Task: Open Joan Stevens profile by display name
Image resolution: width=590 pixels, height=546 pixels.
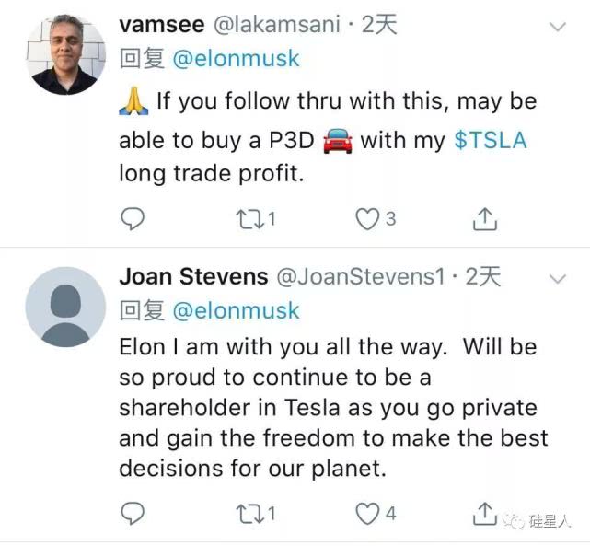Action: (193, 276)
